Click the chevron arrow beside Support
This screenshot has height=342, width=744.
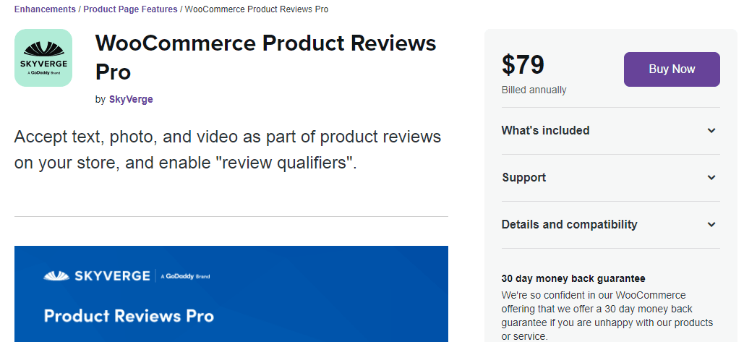(711, 178)
